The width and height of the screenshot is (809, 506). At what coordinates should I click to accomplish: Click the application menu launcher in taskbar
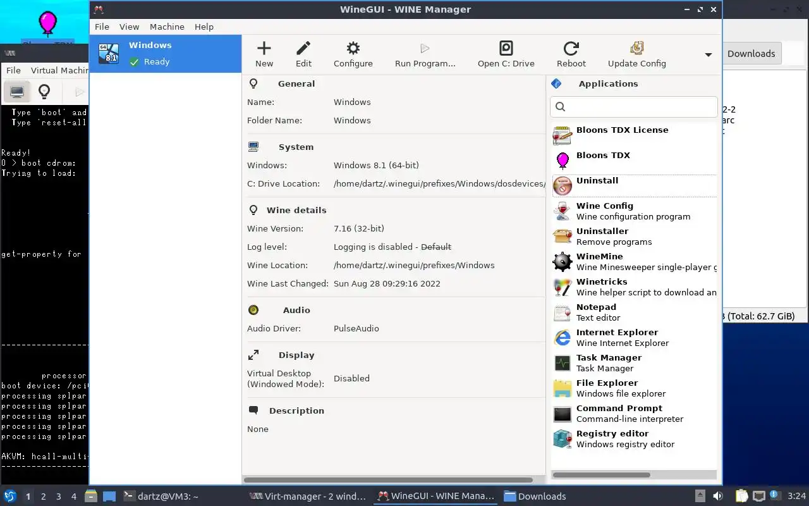coord(10,496)
